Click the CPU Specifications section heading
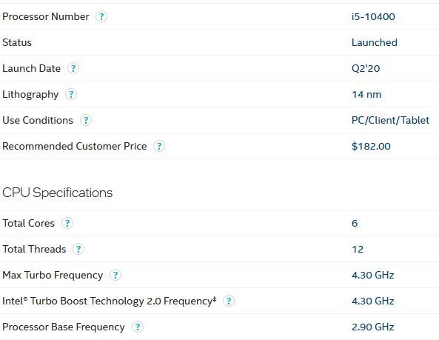 pos(58,193)
